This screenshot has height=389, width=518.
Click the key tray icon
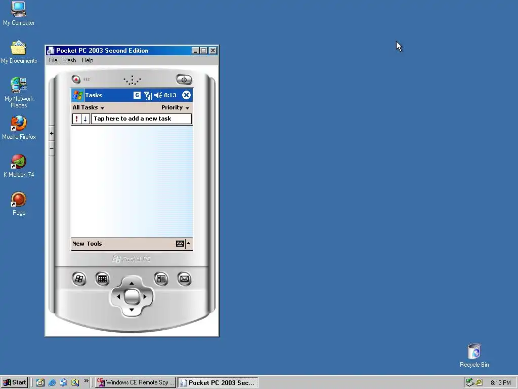(x=479, y=382)
